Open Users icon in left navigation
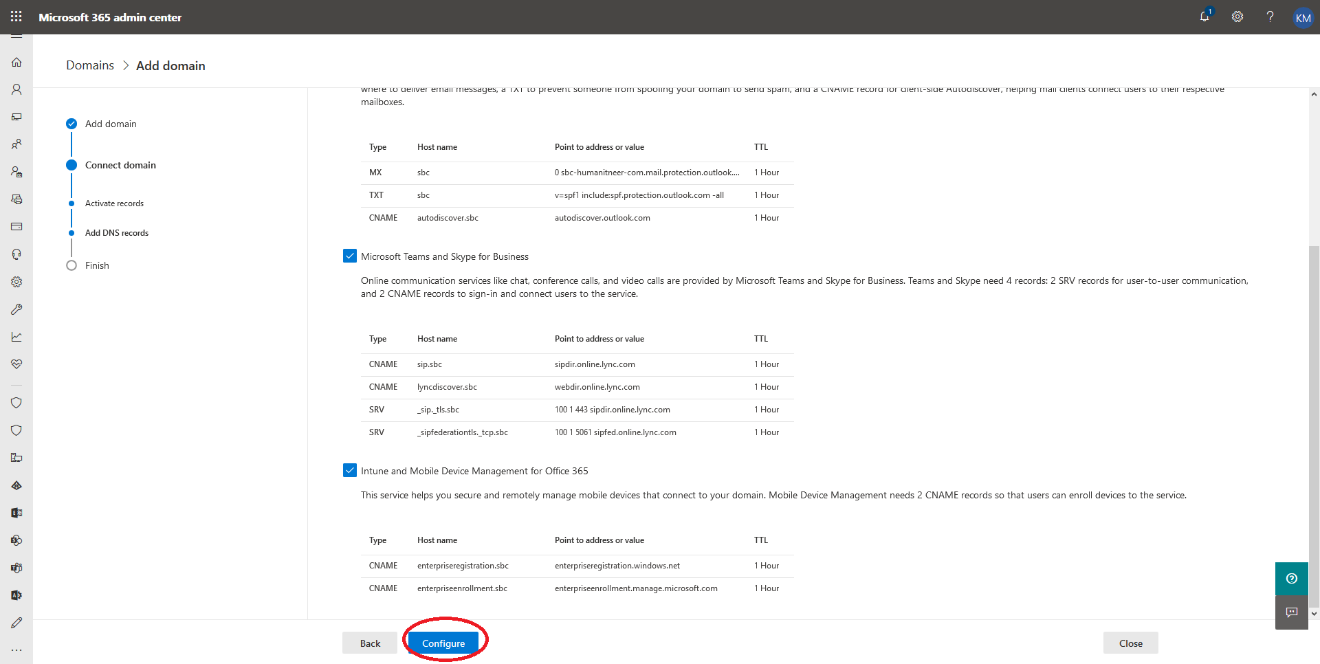 coord(16,89)
